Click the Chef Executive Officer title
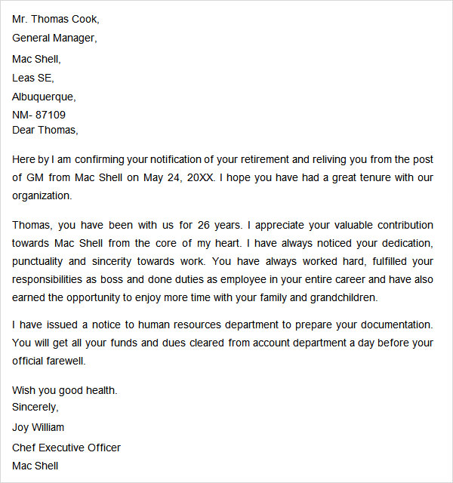Viewport: 453px width, 483px height. point(66,448)
